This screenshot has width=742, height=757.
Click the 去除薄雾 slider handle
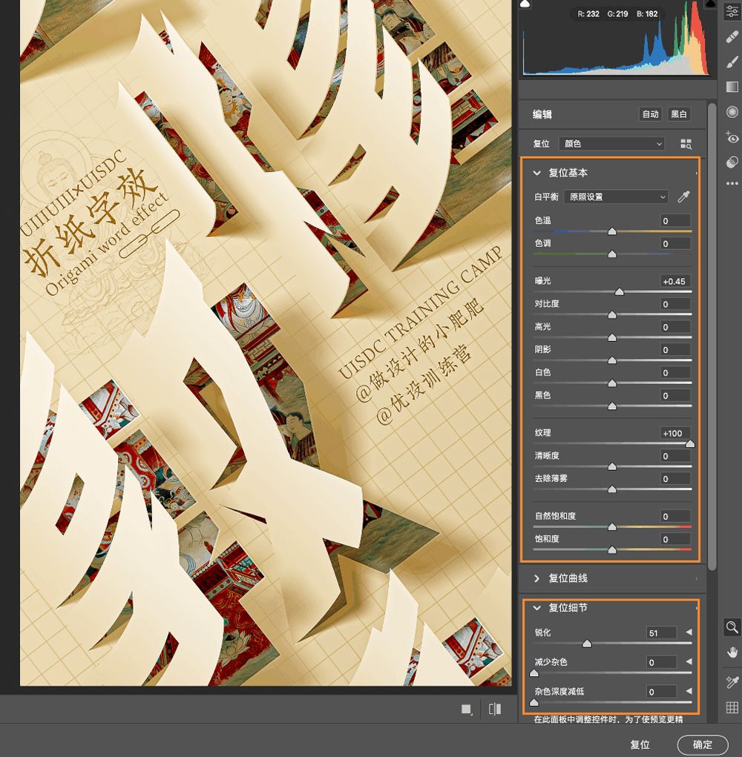612,489
